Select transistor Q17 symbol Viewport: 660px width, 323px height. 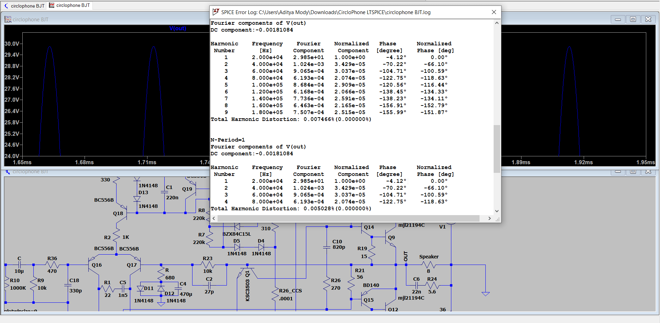135,265
